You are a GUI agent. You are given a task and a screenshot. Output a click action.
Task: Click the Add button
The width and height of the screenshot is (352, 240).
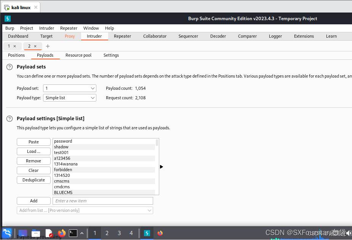[34, 201]
